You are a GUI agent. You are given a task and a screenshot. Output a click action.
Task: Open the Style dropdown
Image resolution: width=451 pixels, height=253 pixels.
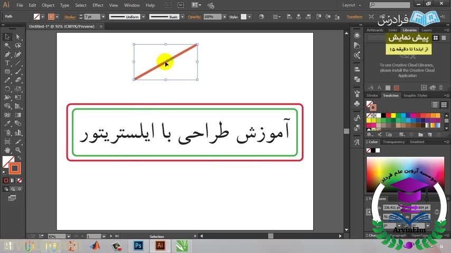(249, 17)
